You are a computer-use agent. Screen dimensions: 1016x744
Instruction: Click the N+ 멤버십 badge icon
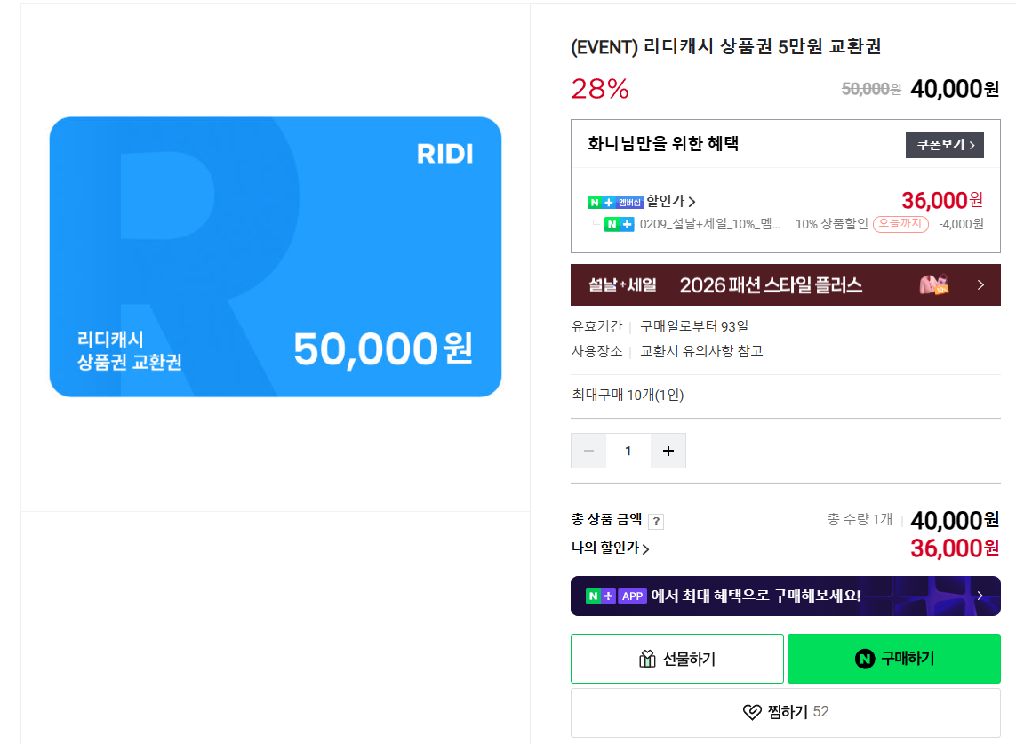click(614, 202)
